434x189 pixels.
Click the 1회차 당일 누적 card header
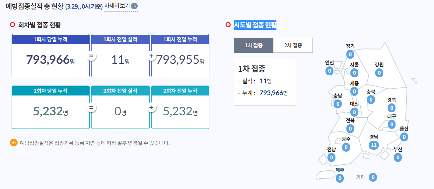(x=50, y=39)
